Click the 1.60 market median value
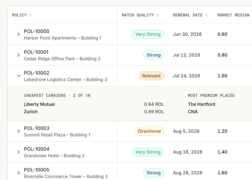Screen dimensions: 252x180 tap(222, 173)
